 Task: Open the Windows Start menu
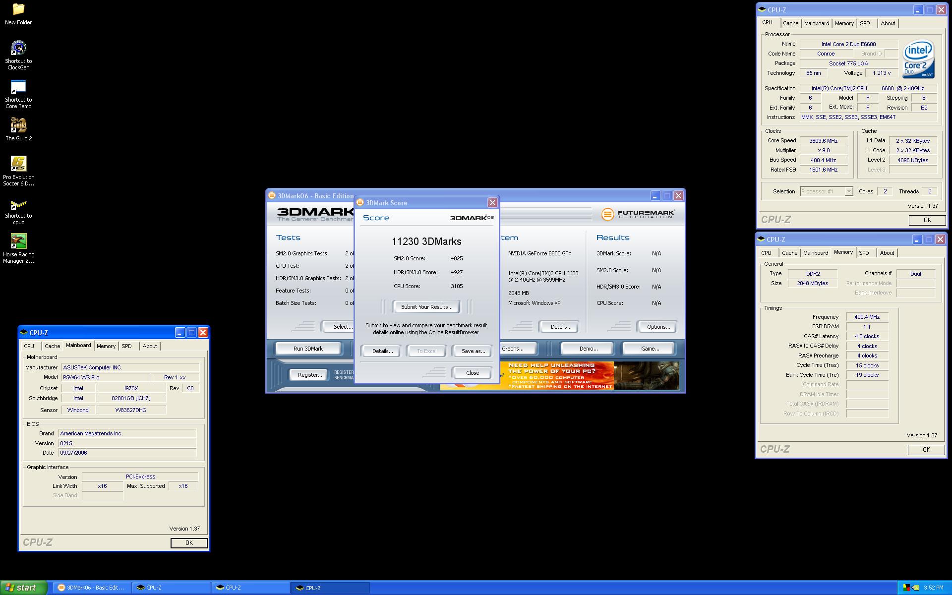click(x=23, y=588)
